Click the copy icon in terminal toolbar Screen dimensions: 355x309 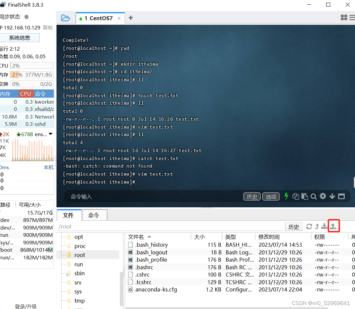[x=296, y=196]
